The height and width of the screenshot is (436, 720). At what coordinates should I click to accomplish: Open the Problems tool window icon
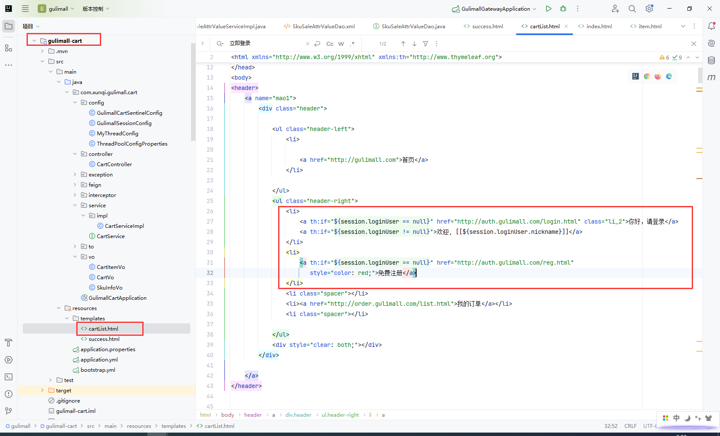(x=9, y=394)
